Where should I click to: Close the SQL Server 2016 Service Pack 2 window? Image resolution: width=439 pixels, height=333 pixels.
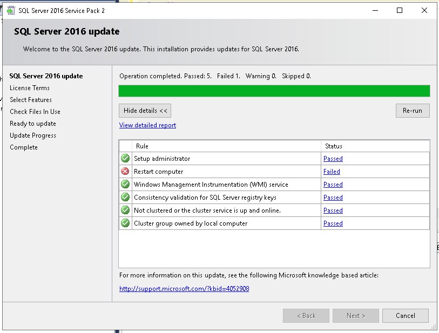tap(424, 10)
